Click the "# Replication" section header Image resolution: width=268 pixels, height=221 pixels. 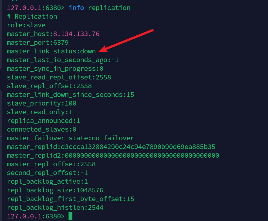[32, 16]
